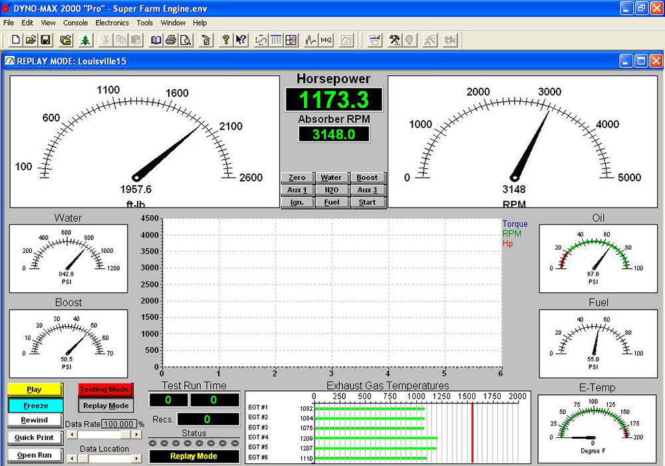Click the window arrangement toolbar icon
The image size is (665, 466).
[374, 41]
